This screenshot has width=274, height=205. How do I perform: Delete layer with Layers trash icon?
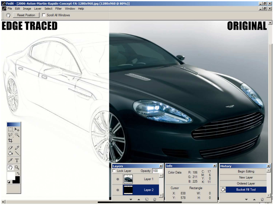tap(155, 199)
